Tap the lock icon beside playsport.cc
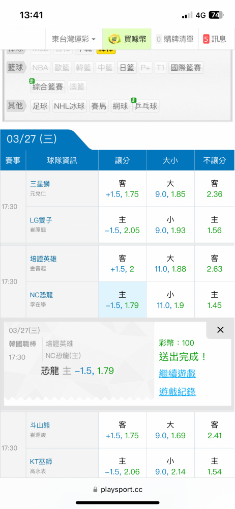 pos(95,490)
